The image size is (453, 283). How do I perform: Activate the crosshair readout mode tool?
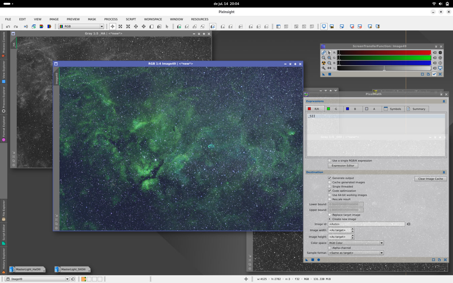[113, 26]
